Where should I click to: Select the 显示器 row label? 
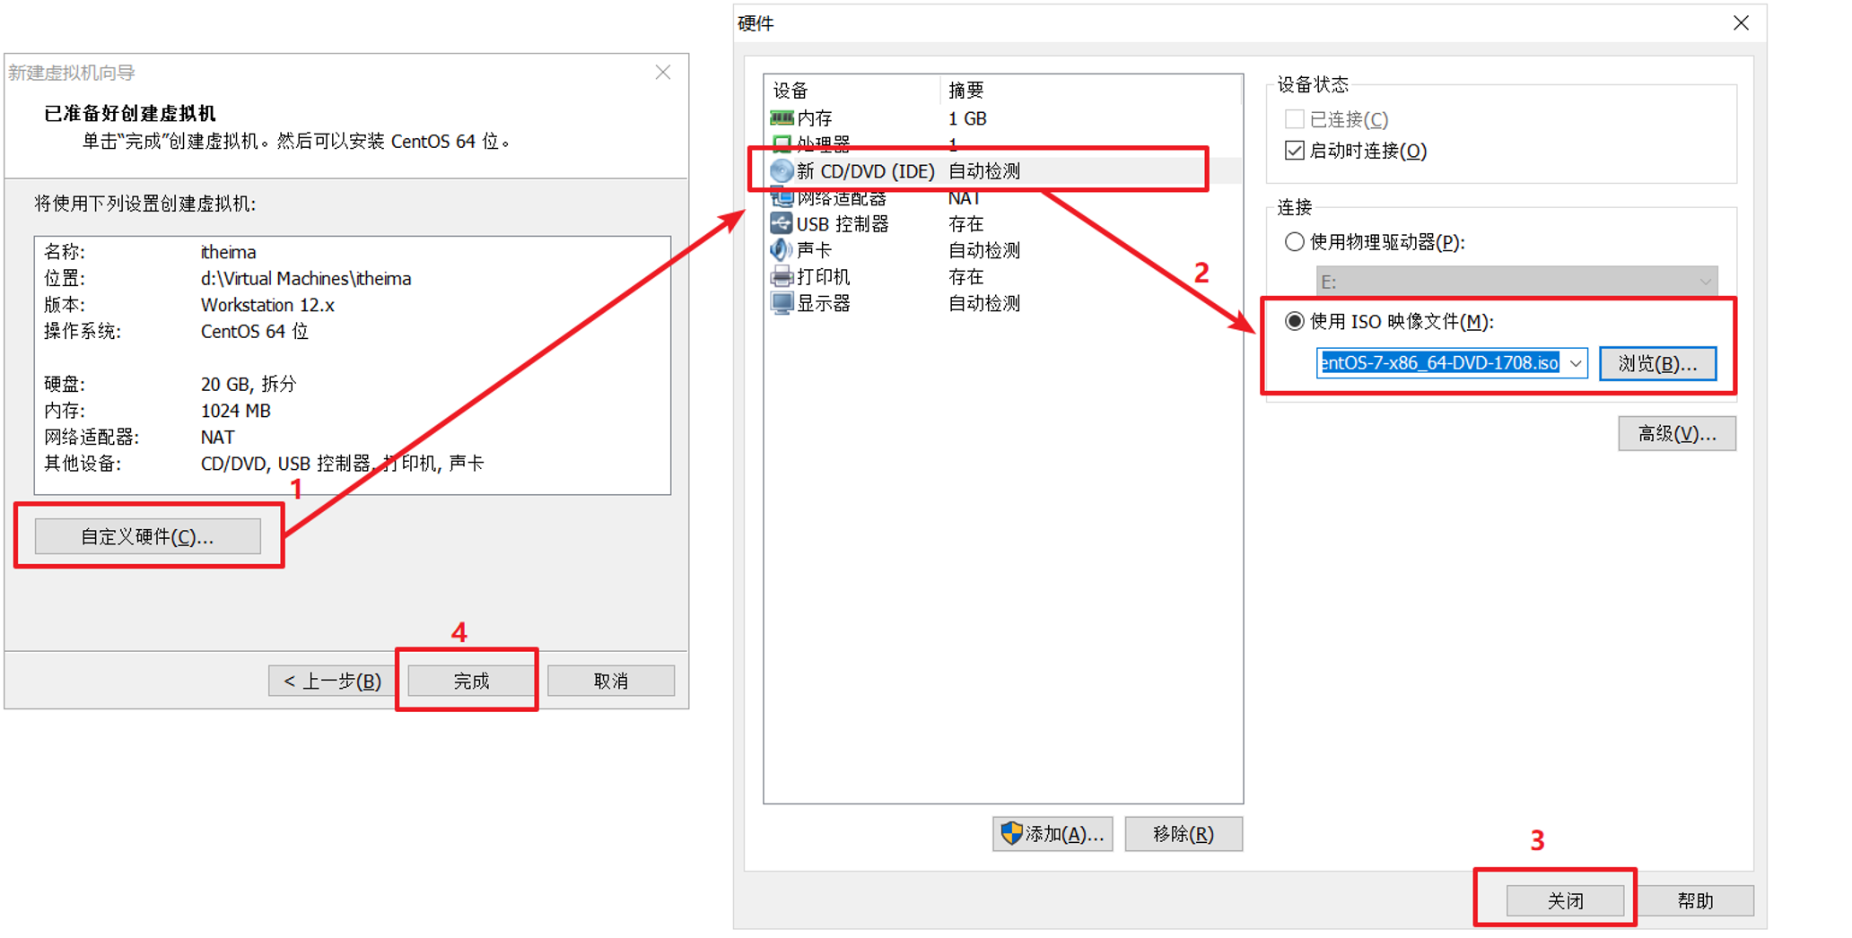(824, 303)
